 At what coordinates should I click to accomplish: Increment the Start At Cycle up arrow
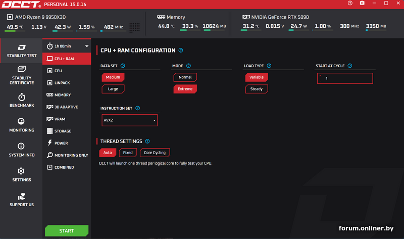point(320,76)
